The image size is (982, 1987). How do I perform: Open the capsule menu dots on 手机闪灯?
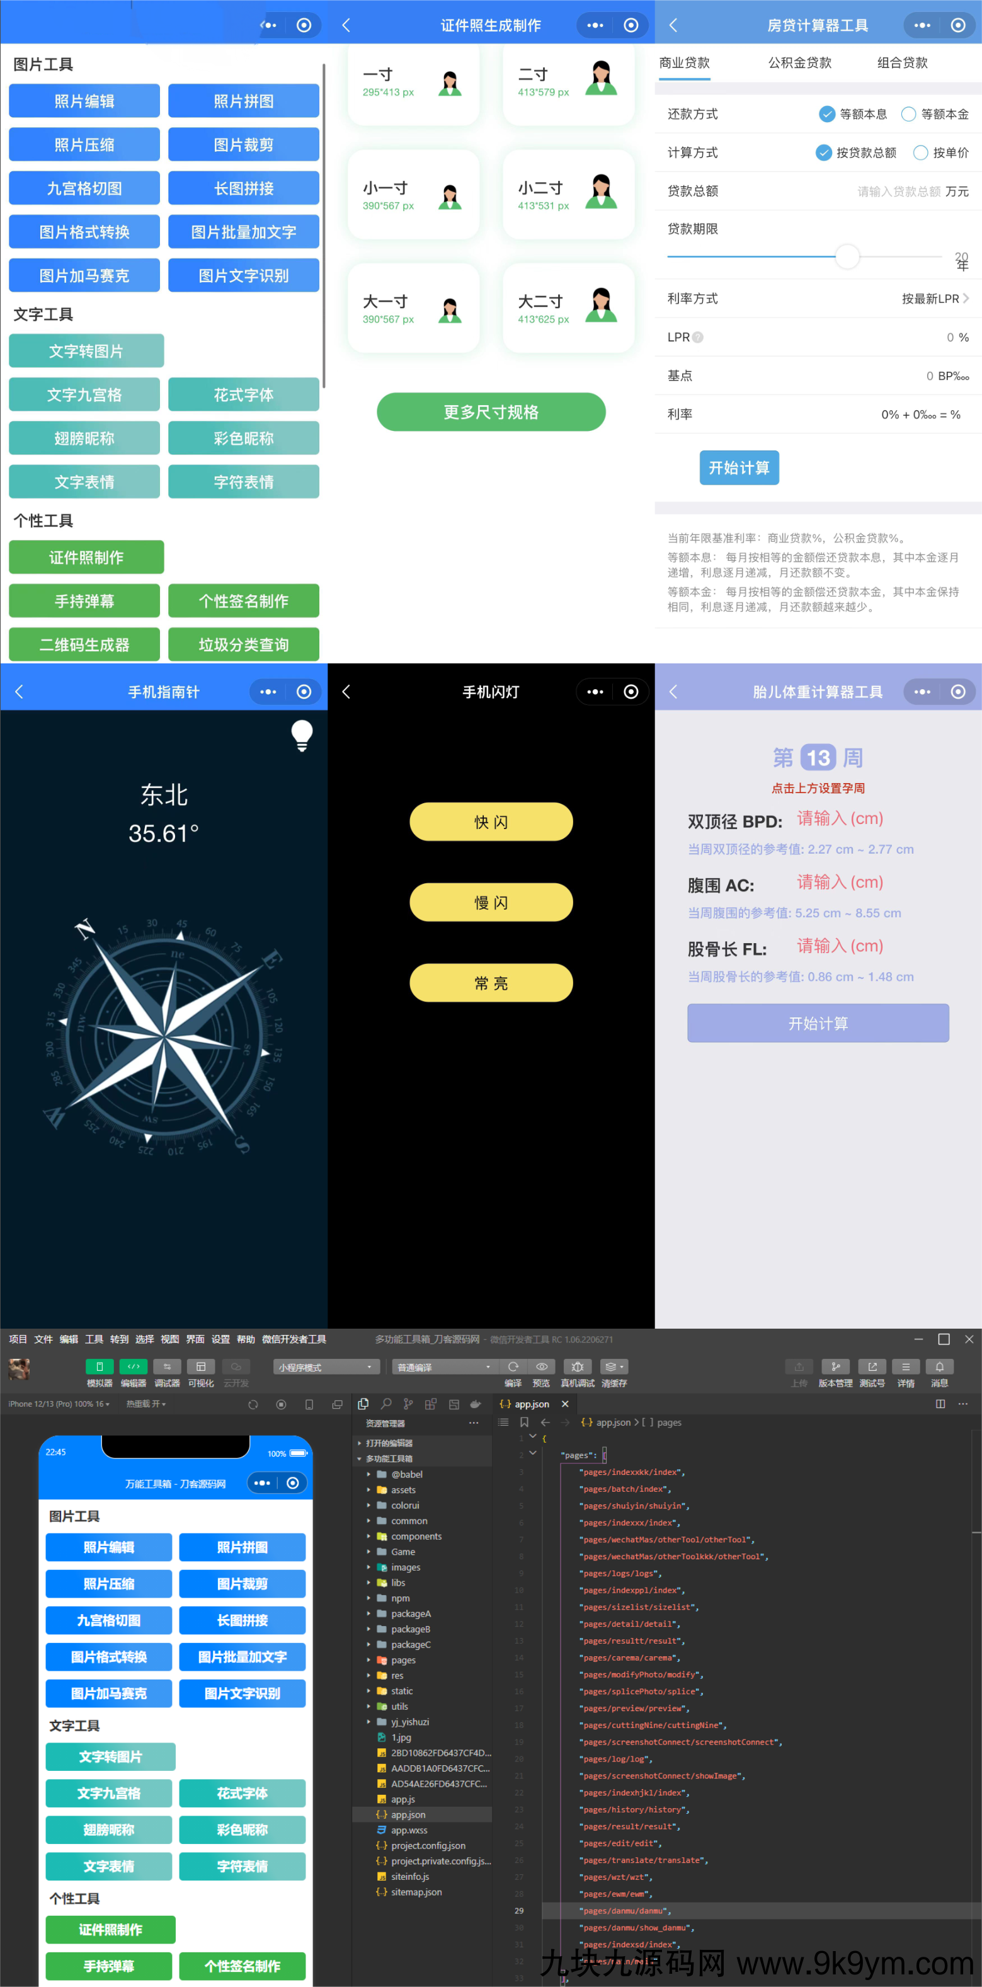(x=595, y=692)
